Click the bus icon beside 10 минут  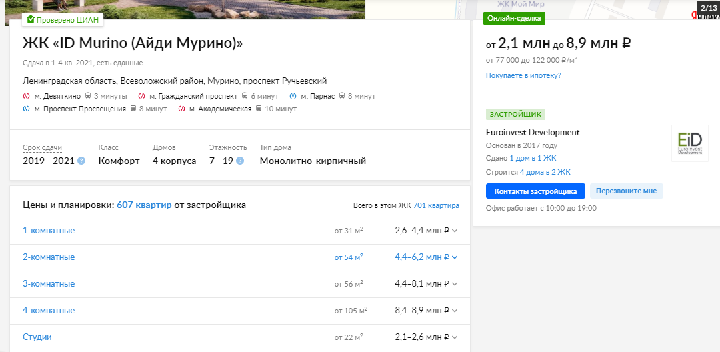(259, 109)
